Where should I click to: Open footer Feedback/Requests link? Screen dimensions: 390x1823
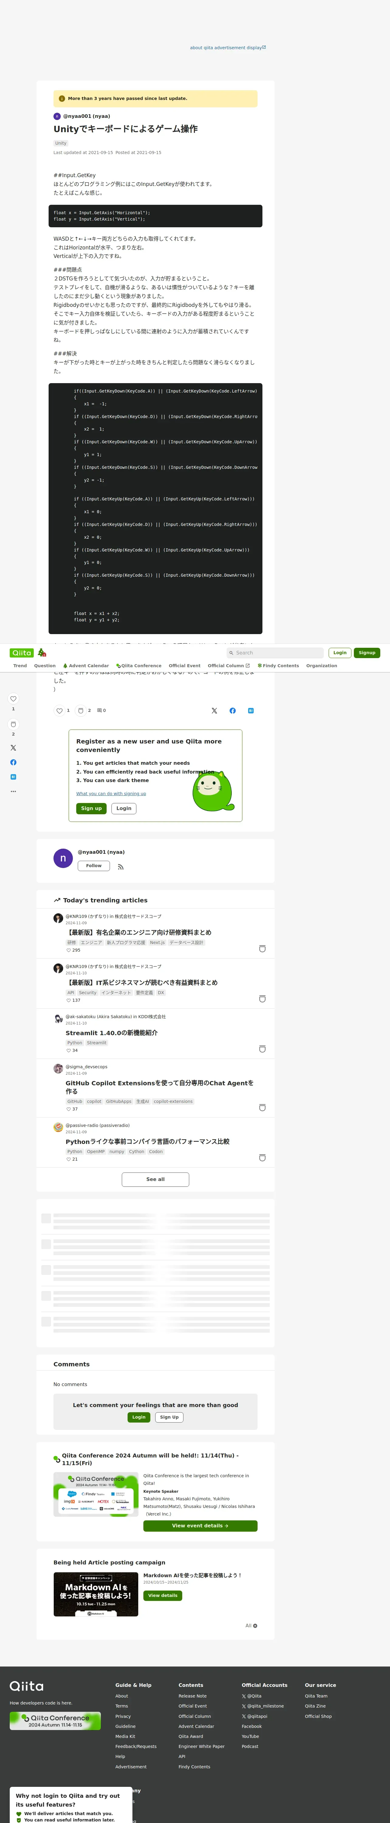pyautogui.click(x=136, y=1746)
